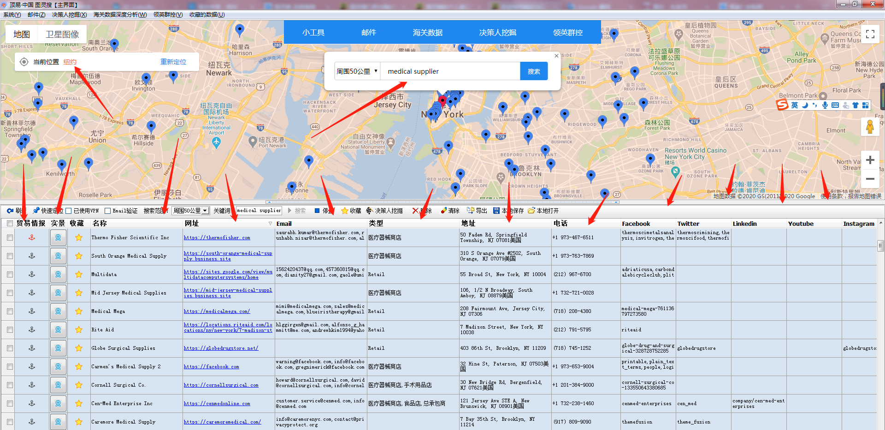Image resolution: width=885 pixels, height=430 pixels.
Task: Click the red map marker in New York
Action: [x=442, y=100]
